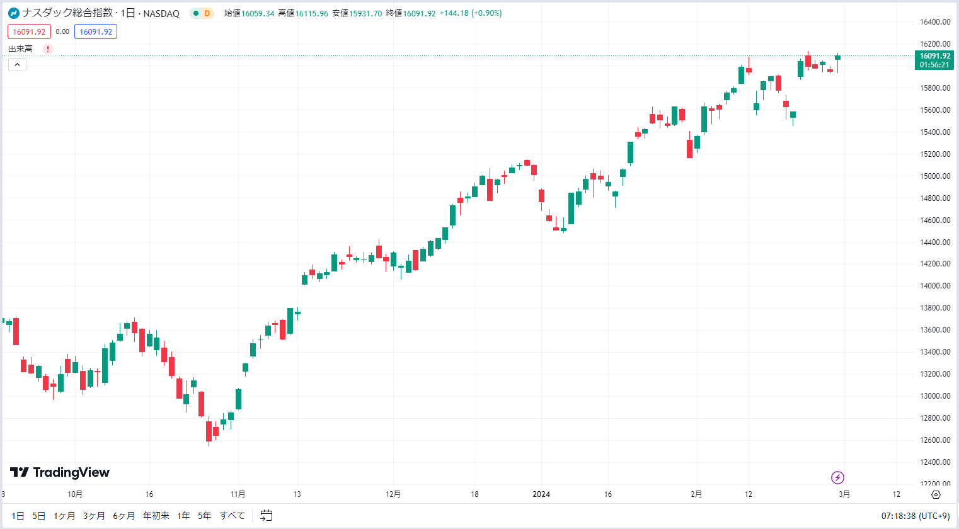Click the 14000.00 price axis label
The width and height of the screenshot is (959, 529).
pos(935,286)
